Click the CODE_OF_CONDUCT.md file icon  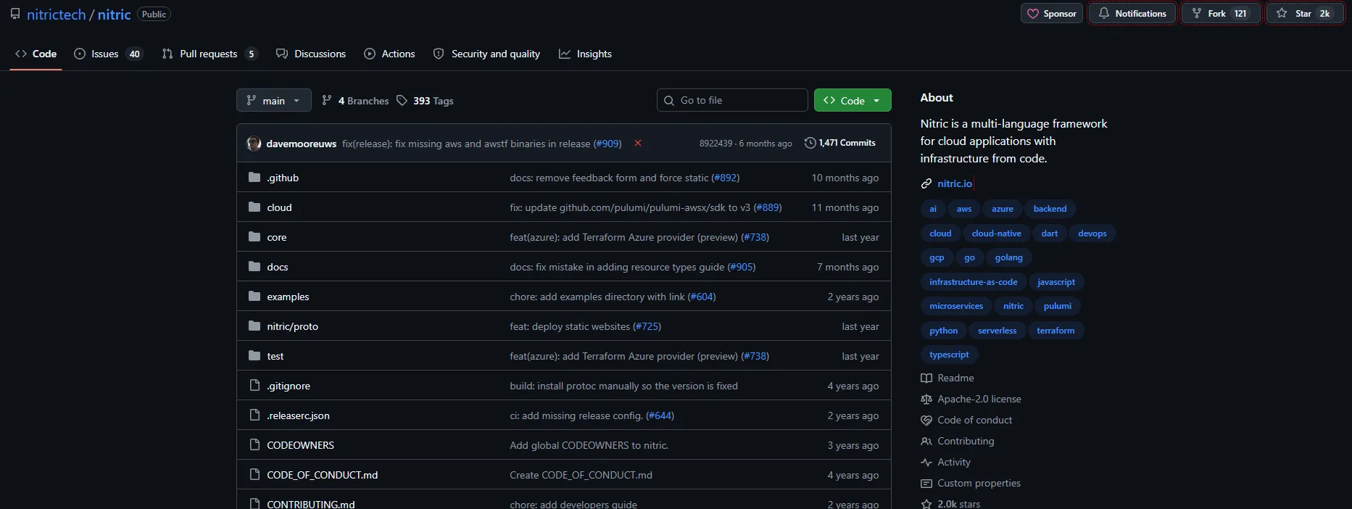coord(254,474)
